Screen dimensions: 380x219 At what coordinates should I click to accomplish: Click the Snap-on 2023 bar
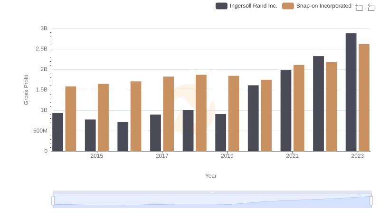point(364,98)
